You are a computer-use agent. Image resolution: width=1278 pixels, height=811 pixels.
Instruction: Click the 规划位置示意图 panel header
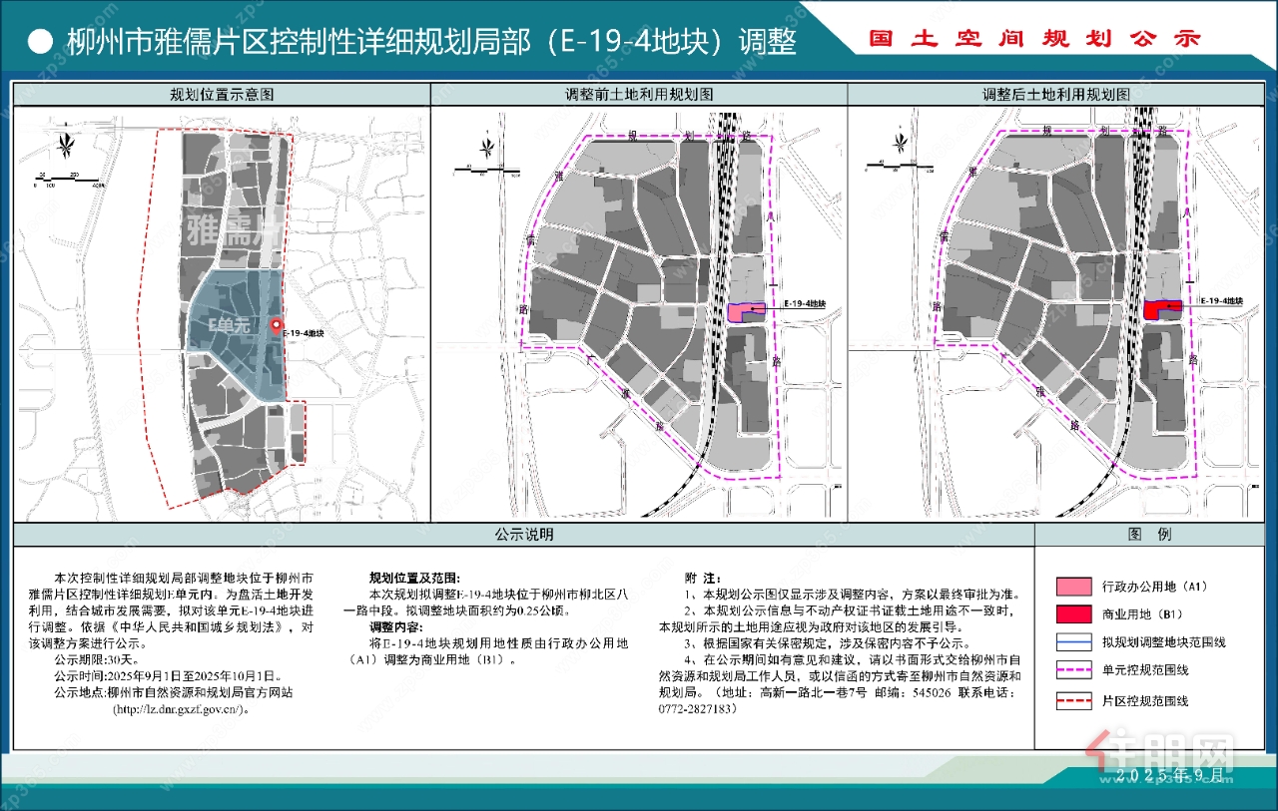coord(222,95)
